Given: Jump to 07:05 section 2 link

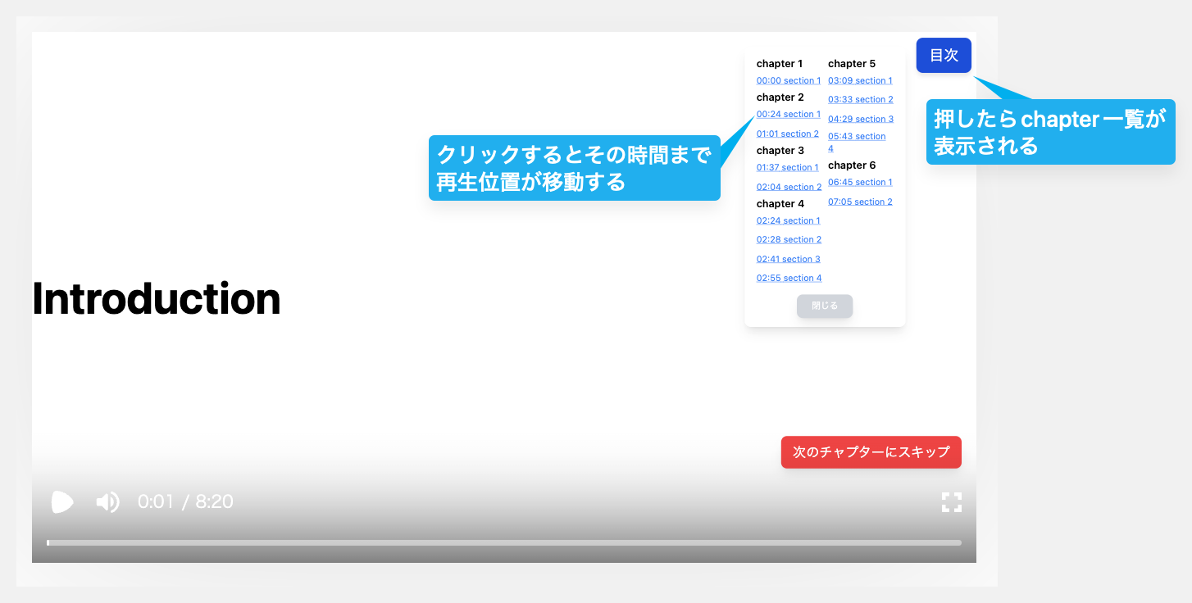Looking at the screenshot, I should (x=860, y=202).
